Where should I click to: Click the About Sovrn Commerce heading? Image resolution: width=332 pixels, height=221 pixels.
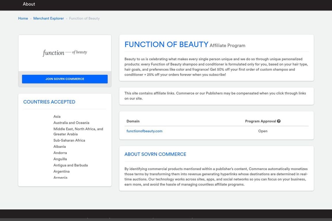coord(155,154)
